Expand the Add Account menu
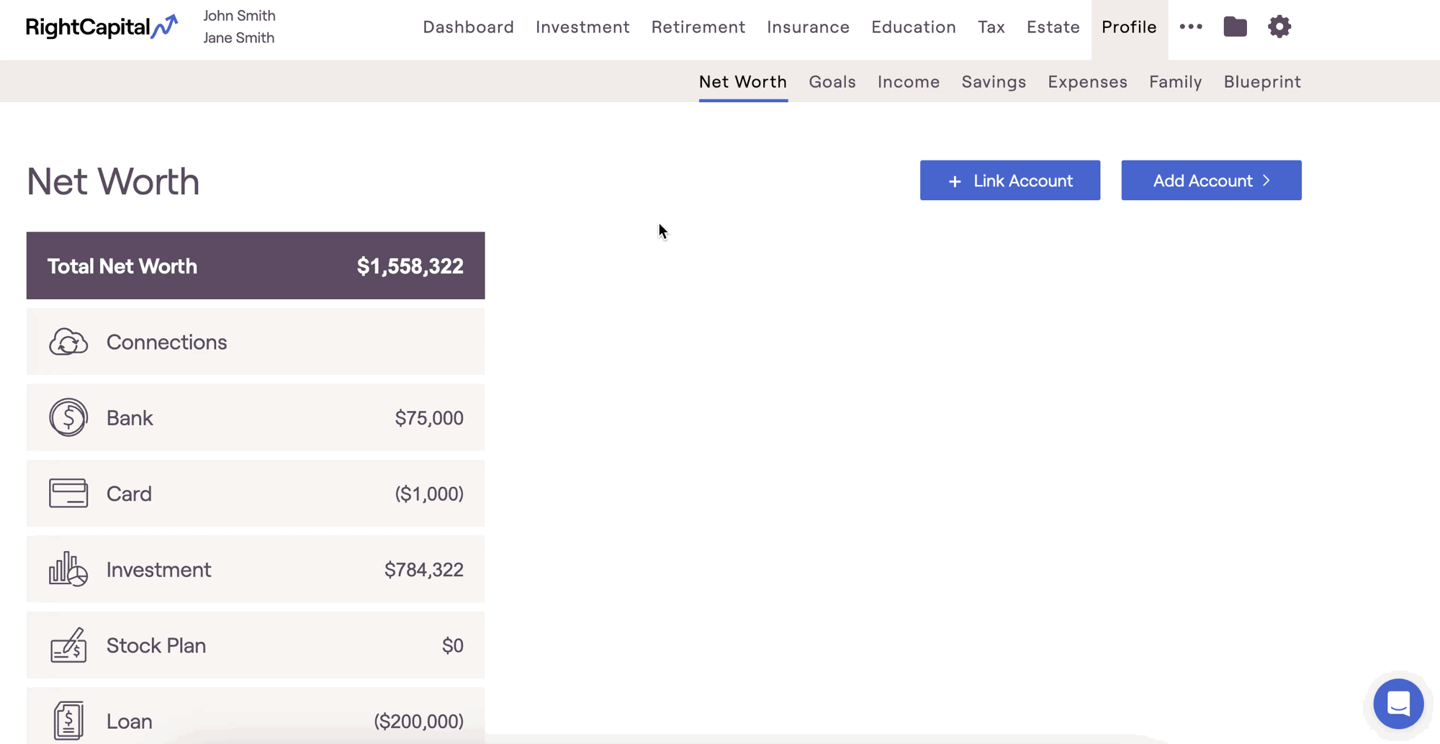1440x744 pixels. click(1211, 181)
